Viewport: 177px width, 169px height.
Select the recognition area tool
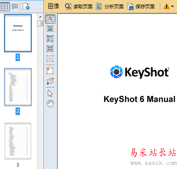click(50, 59)
